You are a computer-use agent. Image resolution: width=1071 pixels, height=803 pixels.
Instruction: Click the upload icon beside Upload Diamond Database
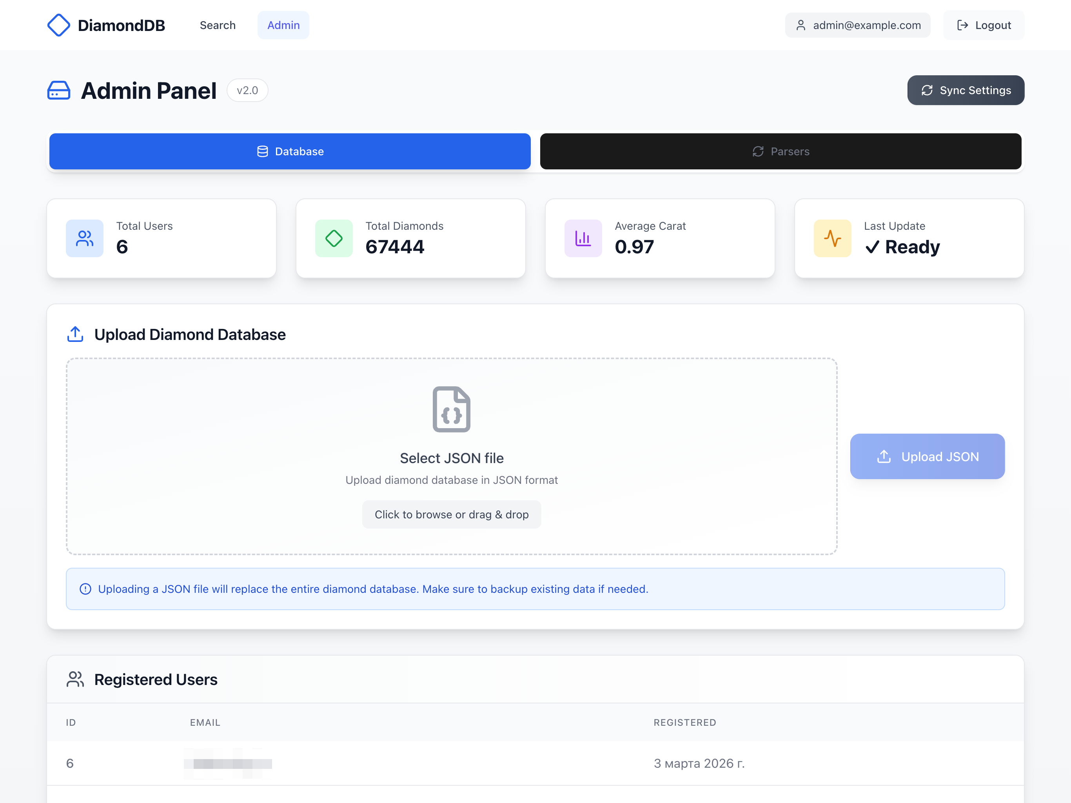[75, 334]
